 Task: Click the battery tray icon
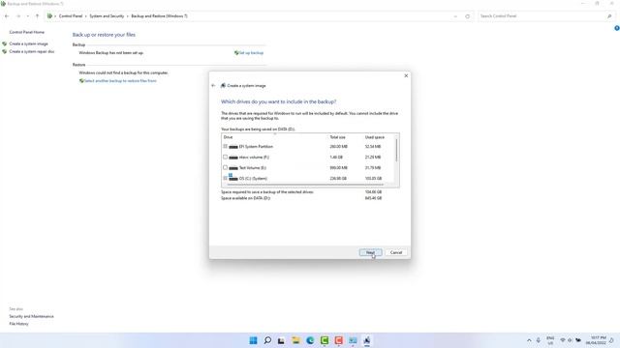[578, 340]
